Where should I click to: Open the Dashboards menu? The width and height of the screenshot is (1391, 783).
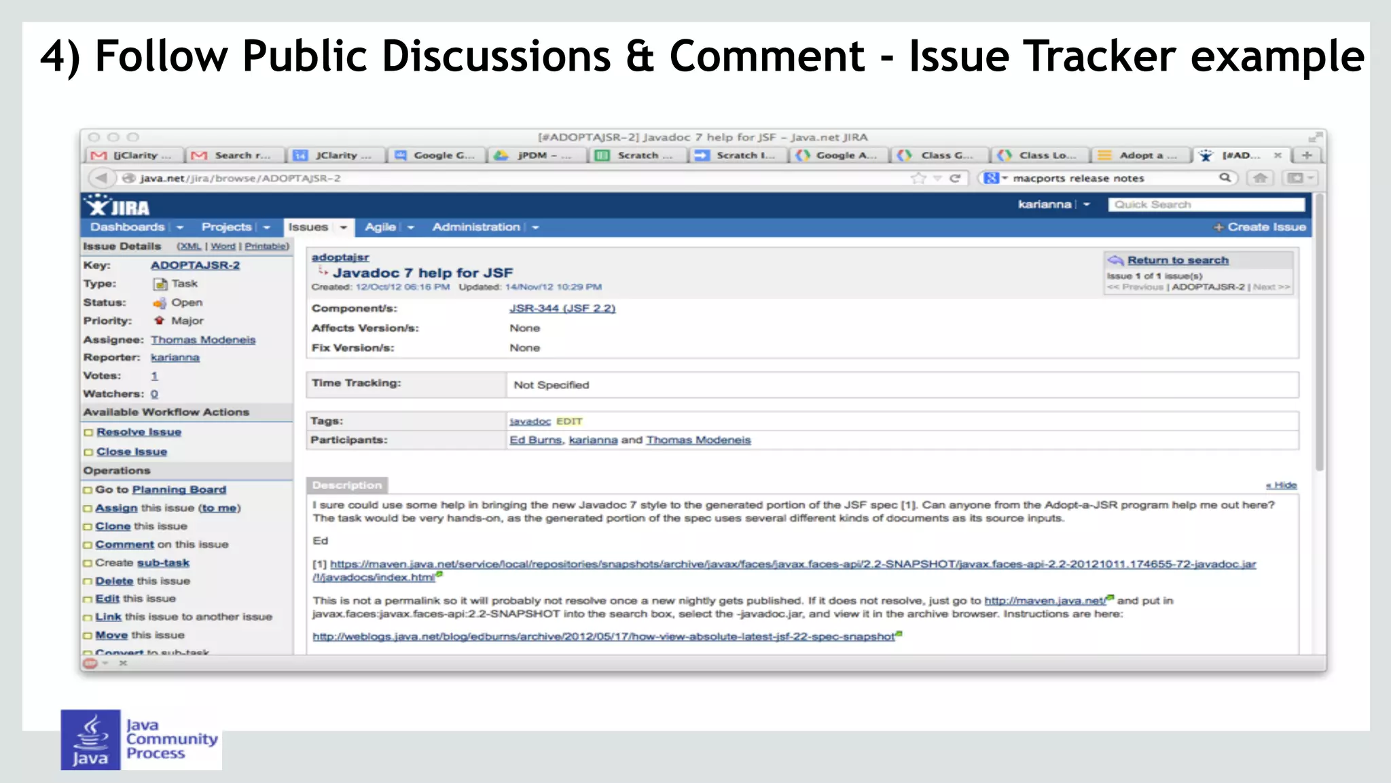tap(128, 227)
